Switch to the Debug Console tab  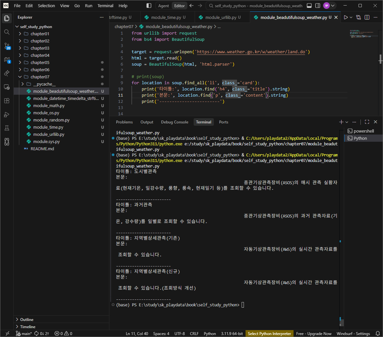click(174, 122)
